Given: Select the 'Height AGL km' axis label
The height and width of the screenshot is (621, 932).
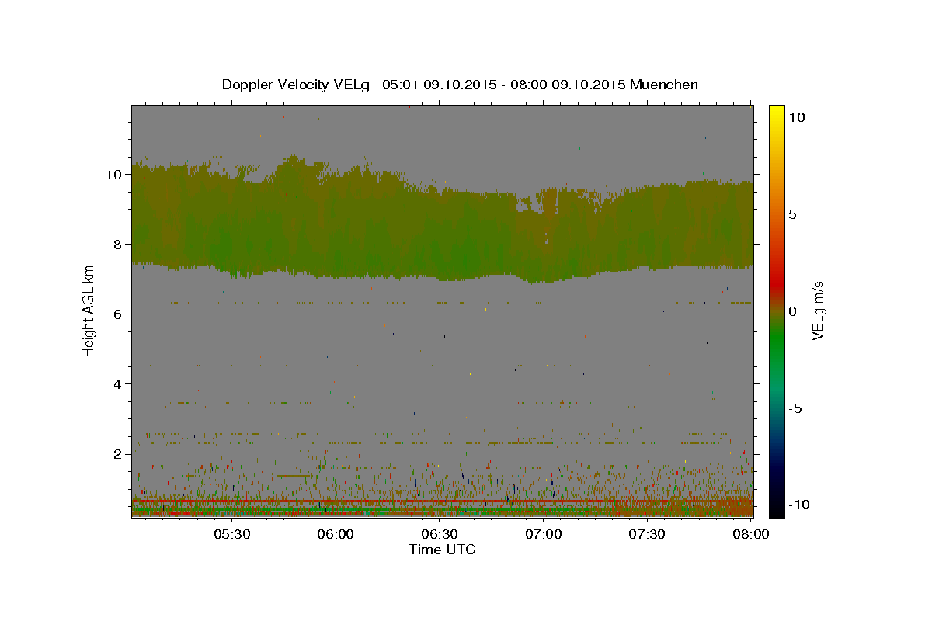Looking at the screenshot, I should (x=89, y=311).
